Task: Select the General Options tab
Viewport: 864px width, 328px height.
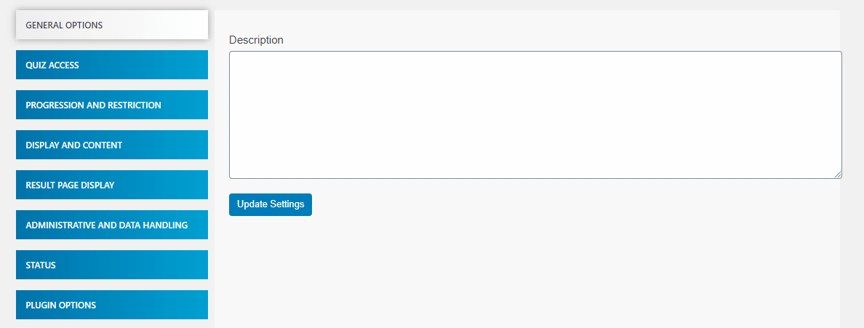Action: 112,25
